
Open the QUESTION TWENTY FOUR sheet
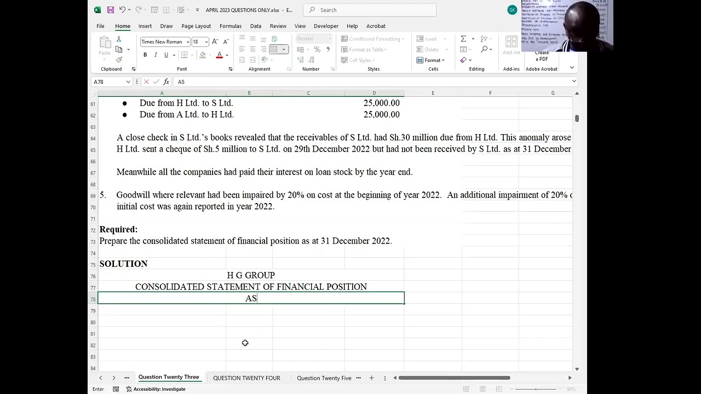[x=246, y=378]
